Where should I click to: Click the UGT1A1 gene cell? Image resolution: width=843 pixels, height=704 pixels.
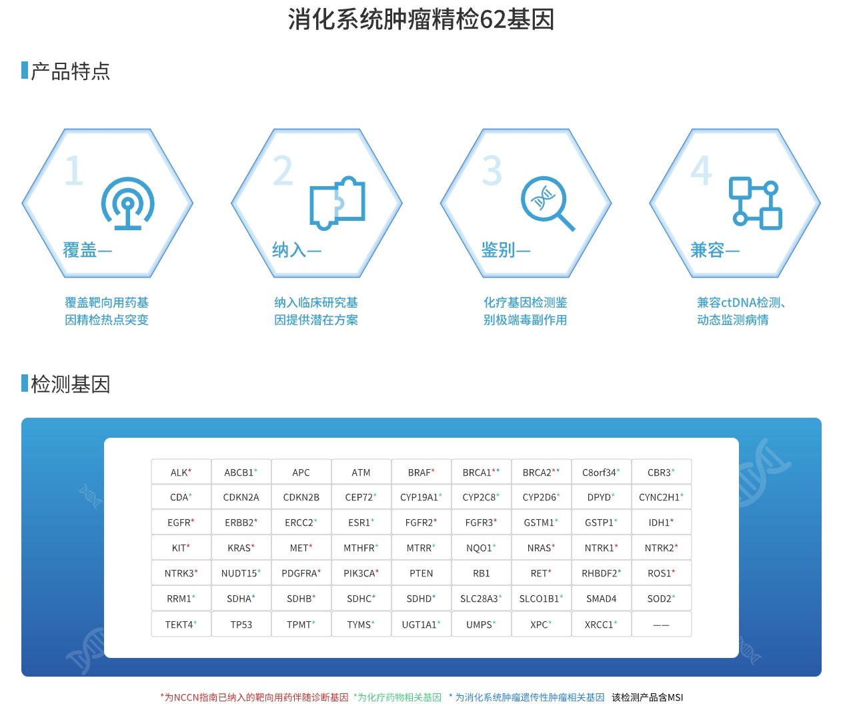(421, 625)
